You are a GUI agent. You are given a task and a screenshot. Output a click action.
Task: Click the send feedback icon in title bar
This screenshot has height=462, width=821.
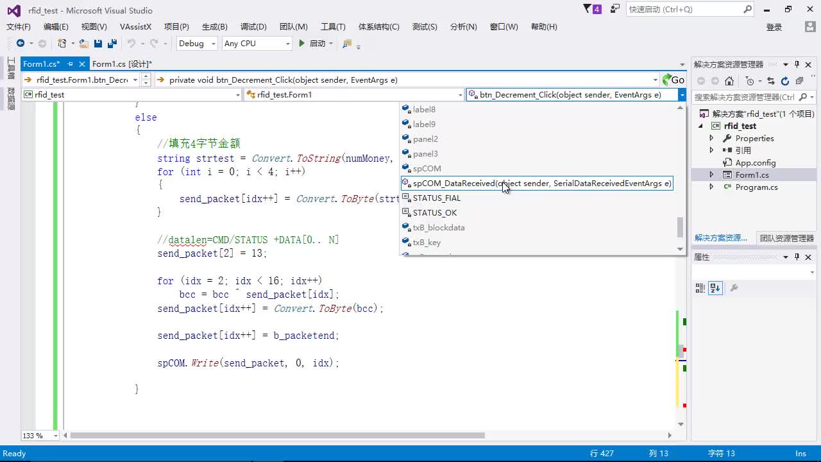[615, 9]
